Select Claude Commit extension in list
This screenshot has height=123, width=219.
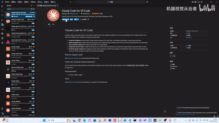click(x=20, y=90)
